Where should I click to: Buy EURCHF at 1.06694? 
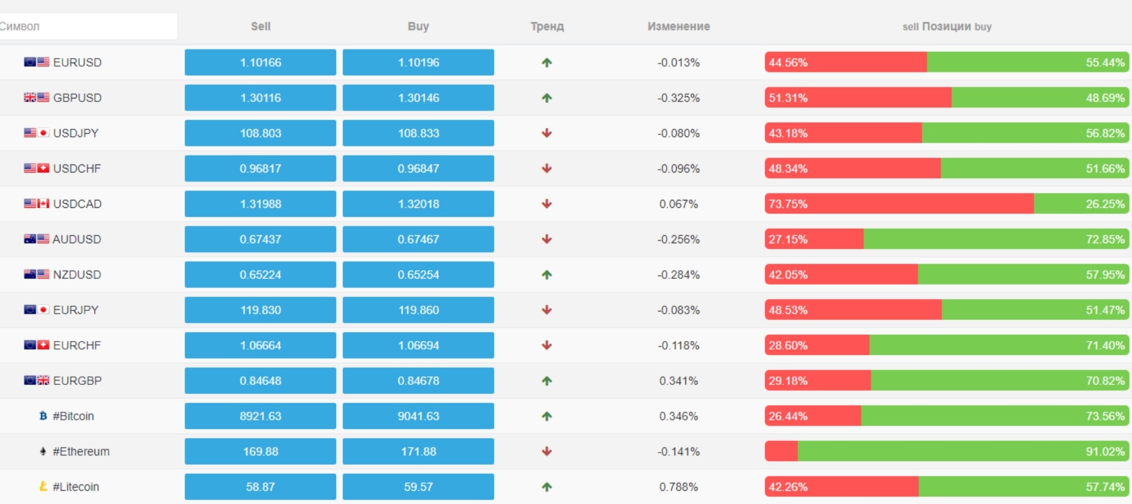418,345
